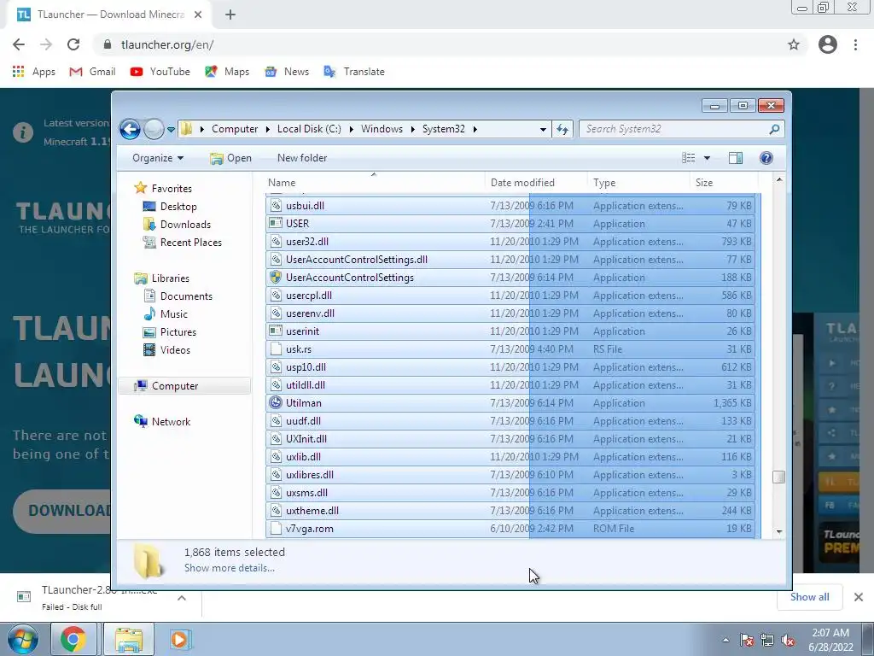Screen dimensions: 874x656
Task: Create a New folder
Action: 302,158
